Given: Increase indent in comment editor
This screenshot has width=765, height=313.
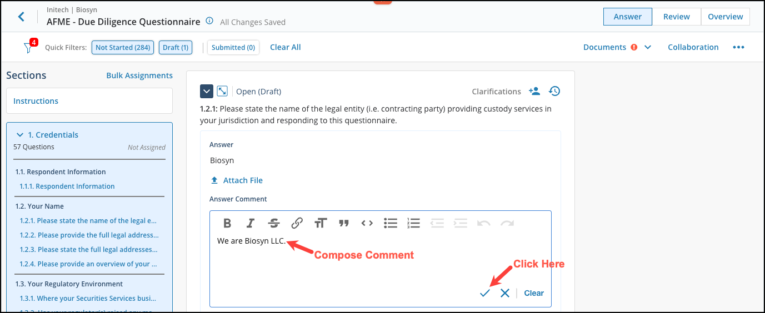Looking at the screenshot, I should (x=461, y=223).
